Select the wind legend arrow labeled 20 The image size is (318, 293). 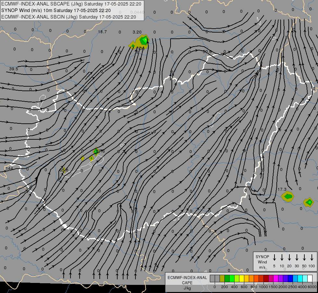pos(289,258)
